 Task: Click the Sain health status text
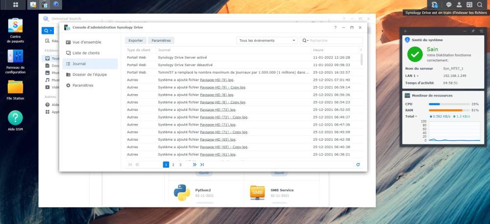coord(433,50)
